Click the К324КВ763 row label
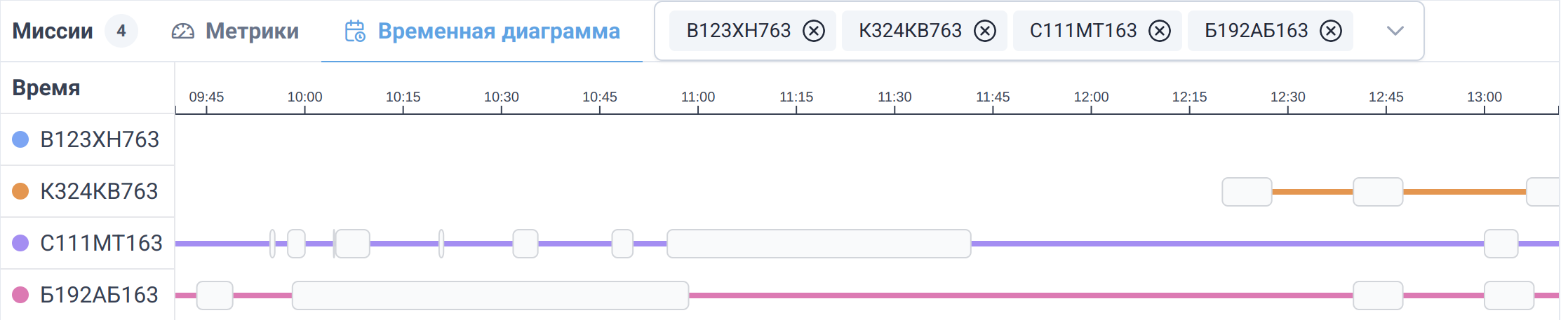 (99, 191)
